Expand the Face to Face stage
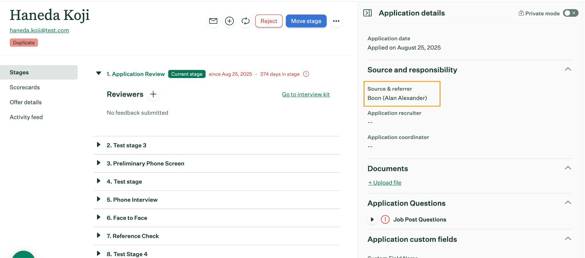 point(99,217)
